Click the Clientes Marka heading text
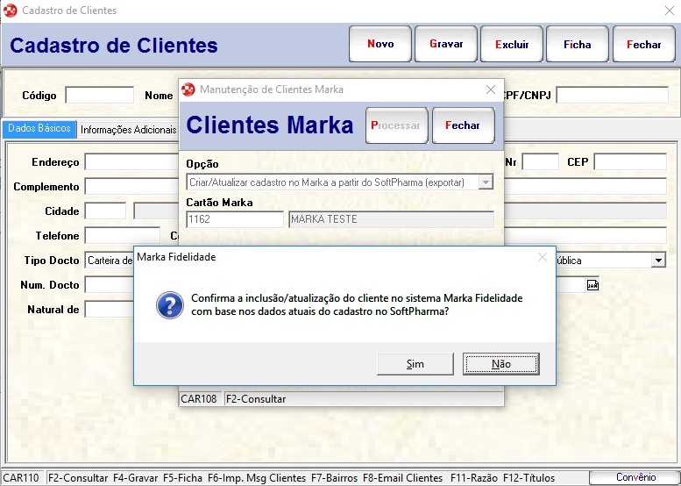 tap(270, 125)
